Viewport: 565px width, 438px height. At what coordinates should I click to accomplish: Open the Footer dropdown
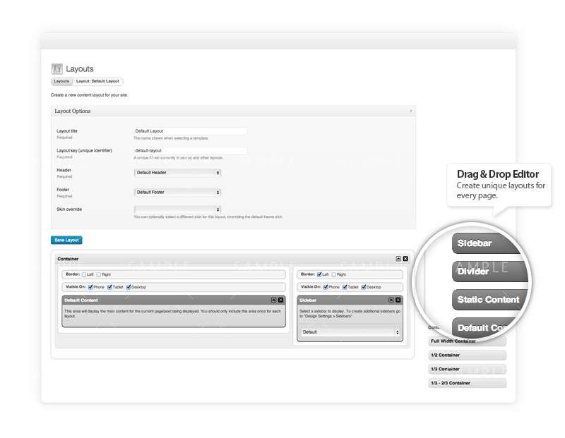click(177, 192)
